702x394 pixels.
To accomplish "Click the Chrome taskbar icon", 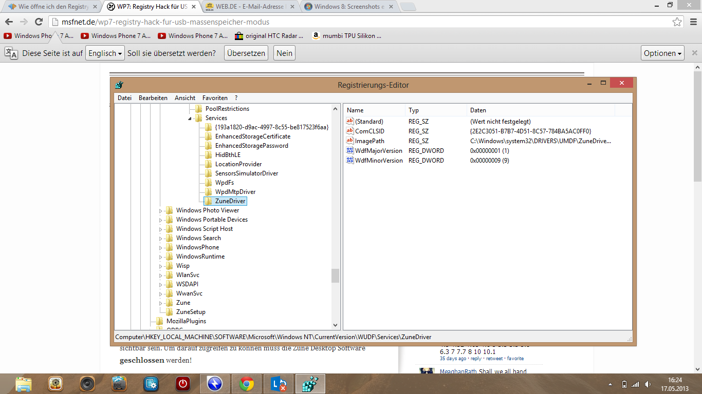I will [x=247, y=384].
